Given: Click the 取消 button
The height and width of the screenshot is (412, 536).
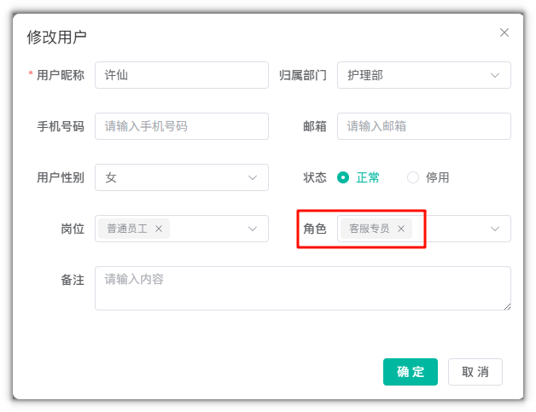Looking at the screenshot, I should coord(475,372).
